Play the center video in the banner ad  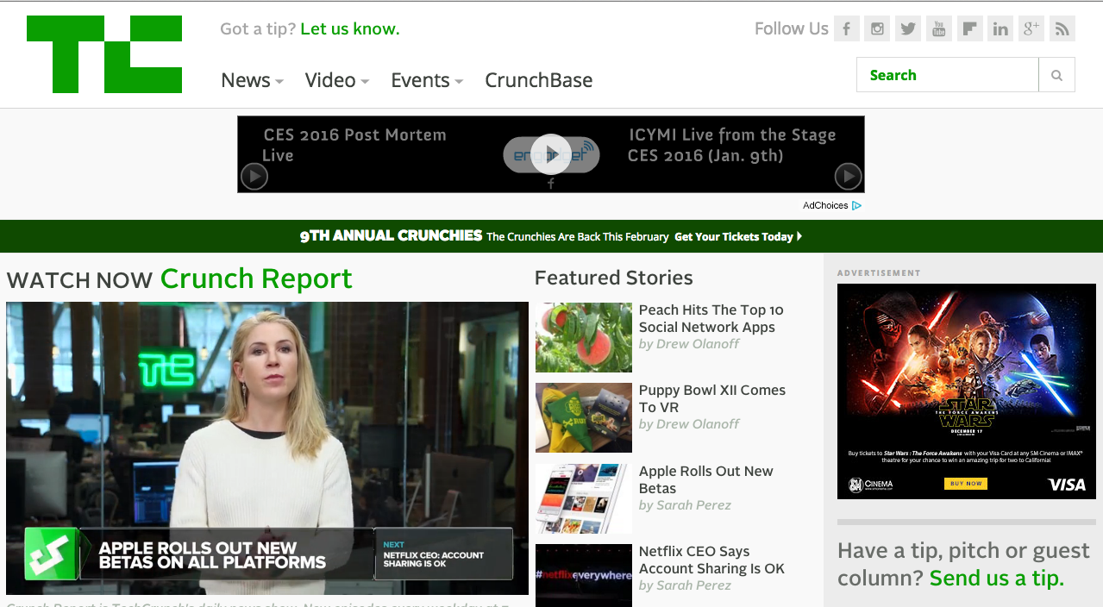point(550,154)
